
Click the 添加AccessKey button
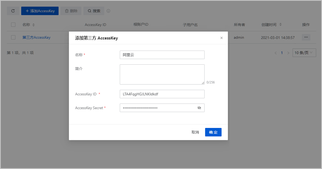40,11
